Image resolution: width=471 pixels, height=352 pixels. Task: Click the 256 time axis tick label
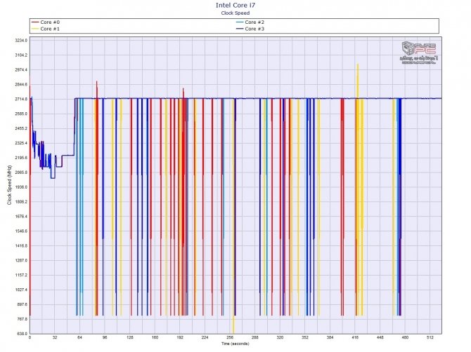pyautogui.click(x=230, y=337)
